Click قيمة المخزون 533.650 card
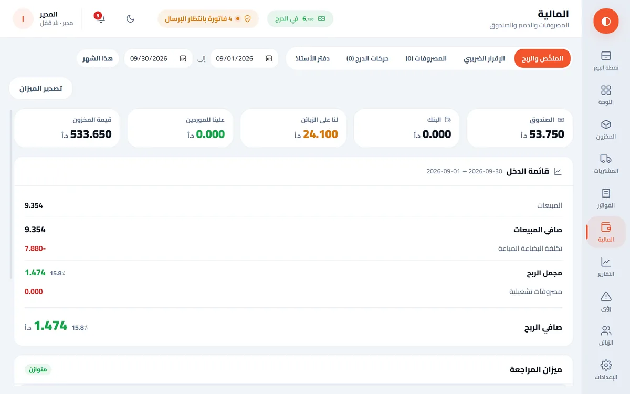 coord(67,128)
